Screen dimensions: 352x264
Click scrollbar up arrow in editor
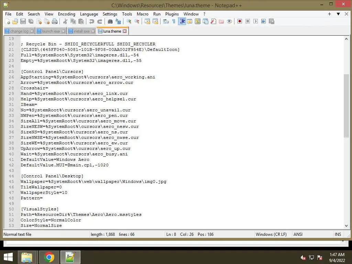click(x=346, y=39)
